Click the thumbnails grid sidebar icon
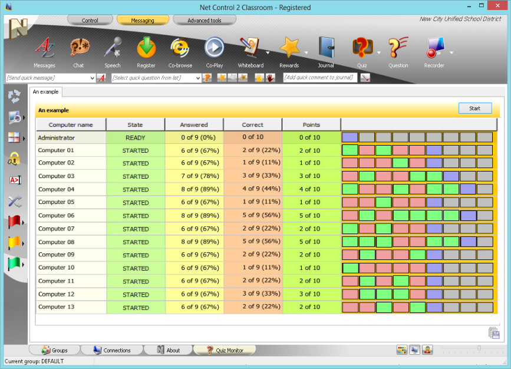This screenshot has height=369, width=511. pos(14,137)
